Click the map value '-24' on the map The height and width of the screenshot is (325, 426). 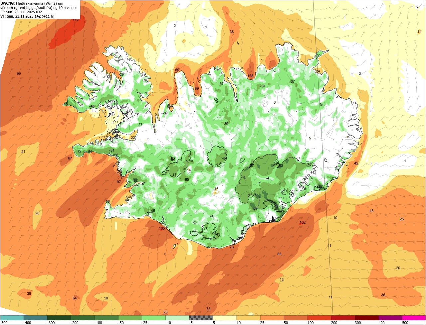164,113
